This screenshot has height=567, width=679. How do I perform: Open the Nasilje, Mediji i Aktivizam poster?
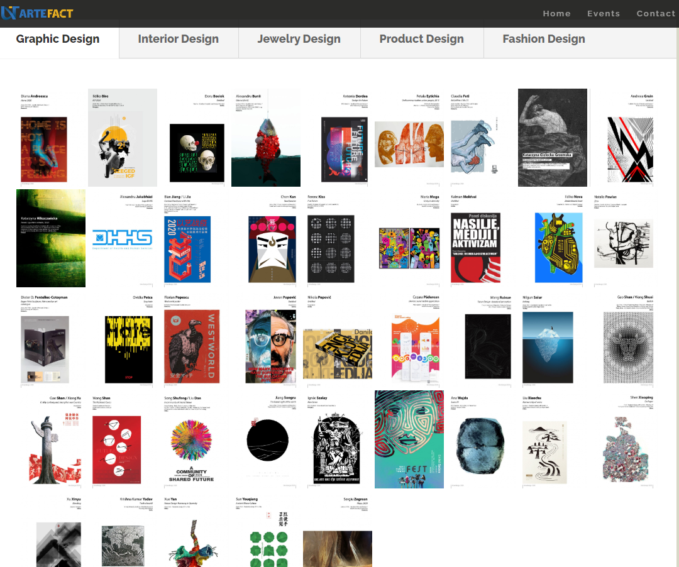coord(476,247)
